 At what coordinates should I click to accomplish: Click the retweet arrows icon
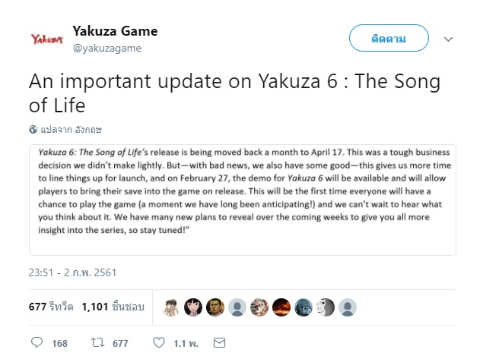coord(97,343)
